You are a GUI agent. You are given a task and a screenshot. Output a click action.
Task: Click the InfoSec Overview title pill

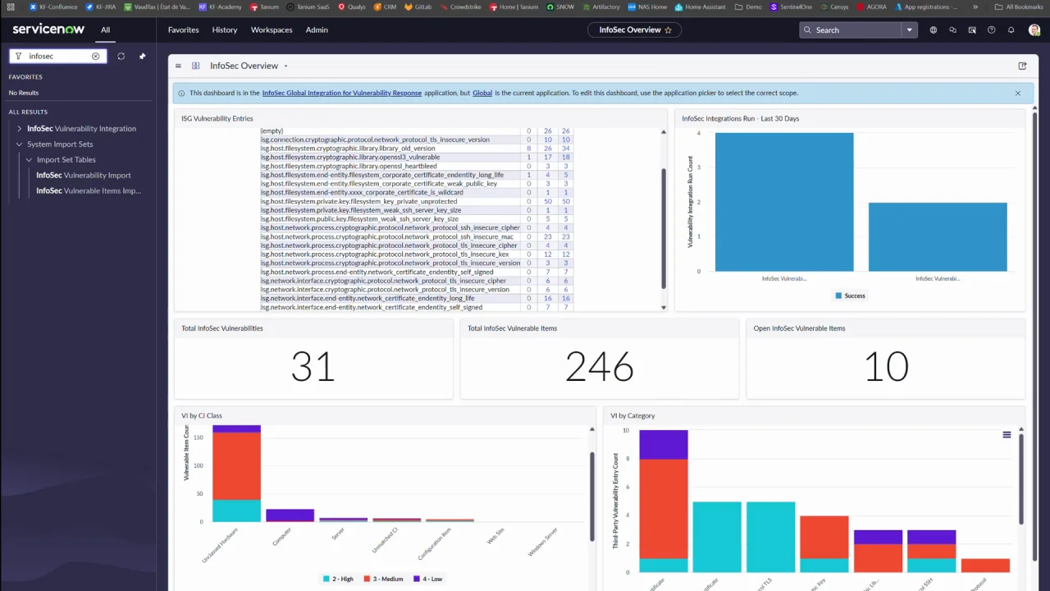point(636,30)
